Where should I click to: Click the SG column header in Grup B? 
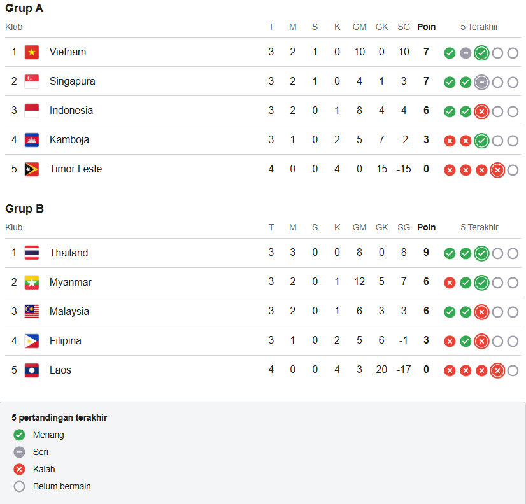(404, 227)
